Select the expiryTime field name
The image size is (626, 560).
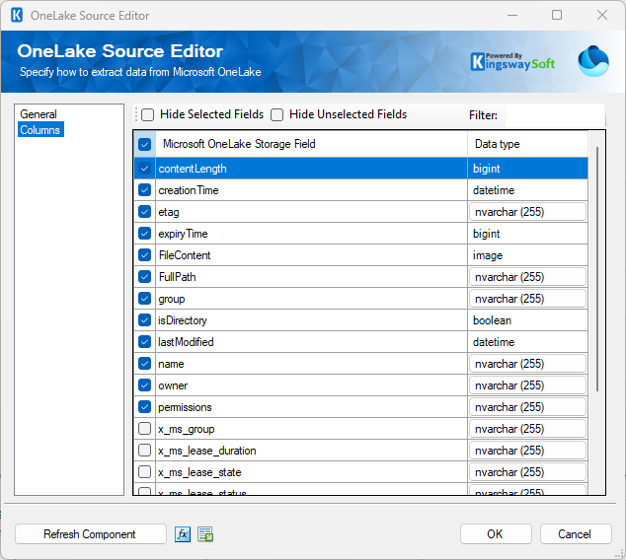coord(183,234)
